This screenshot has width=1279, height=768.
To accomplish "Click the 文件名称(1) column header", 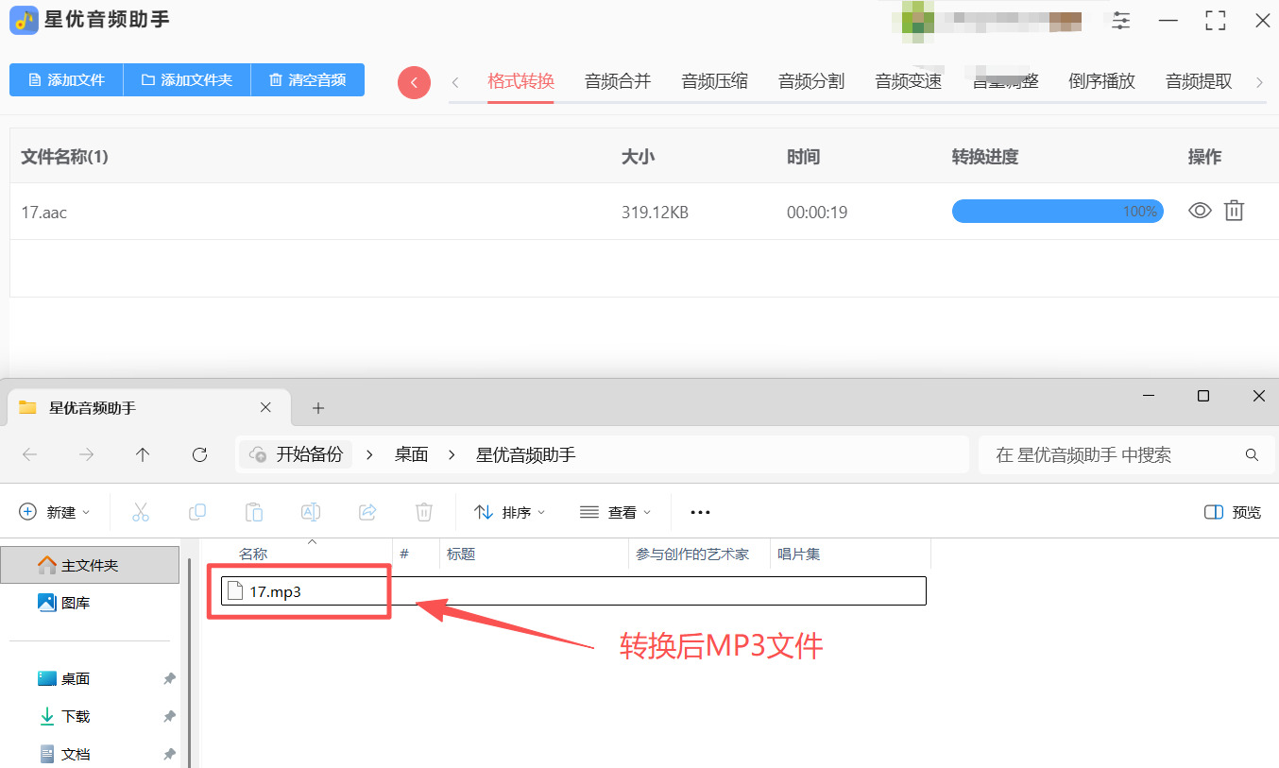I will tap(65, 157).
